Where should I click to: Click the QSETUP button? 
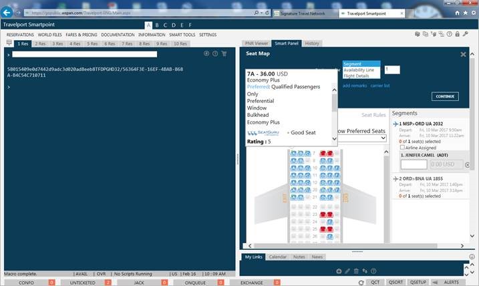point(418,283)
